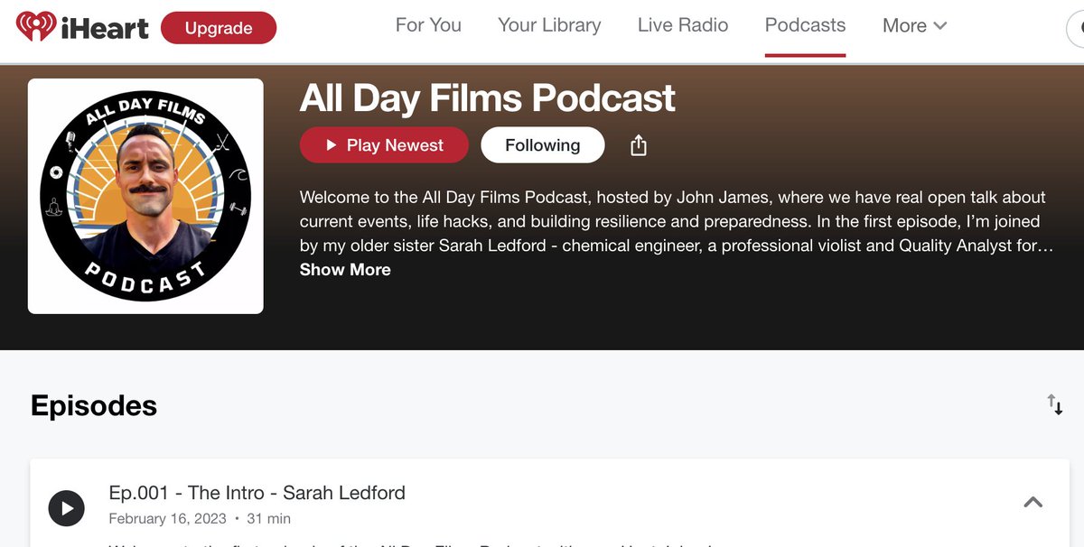The image size is (1084, 547).
Task: Click the share icon beside Following
Action: pyautogui.click(x=639, y=144)
